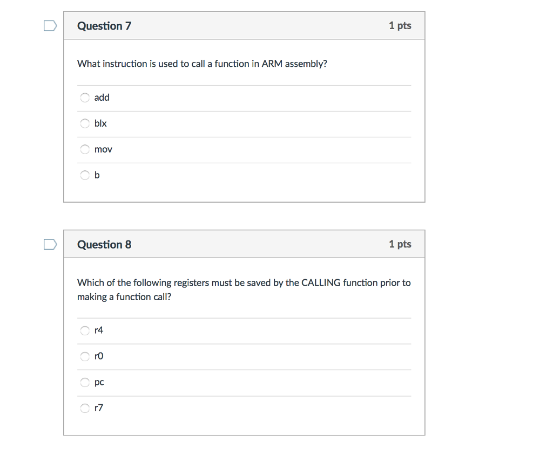Pick the 'mov' radio option
The height and width of the screenshot is (449, 553).
click(x=85, y=149)
